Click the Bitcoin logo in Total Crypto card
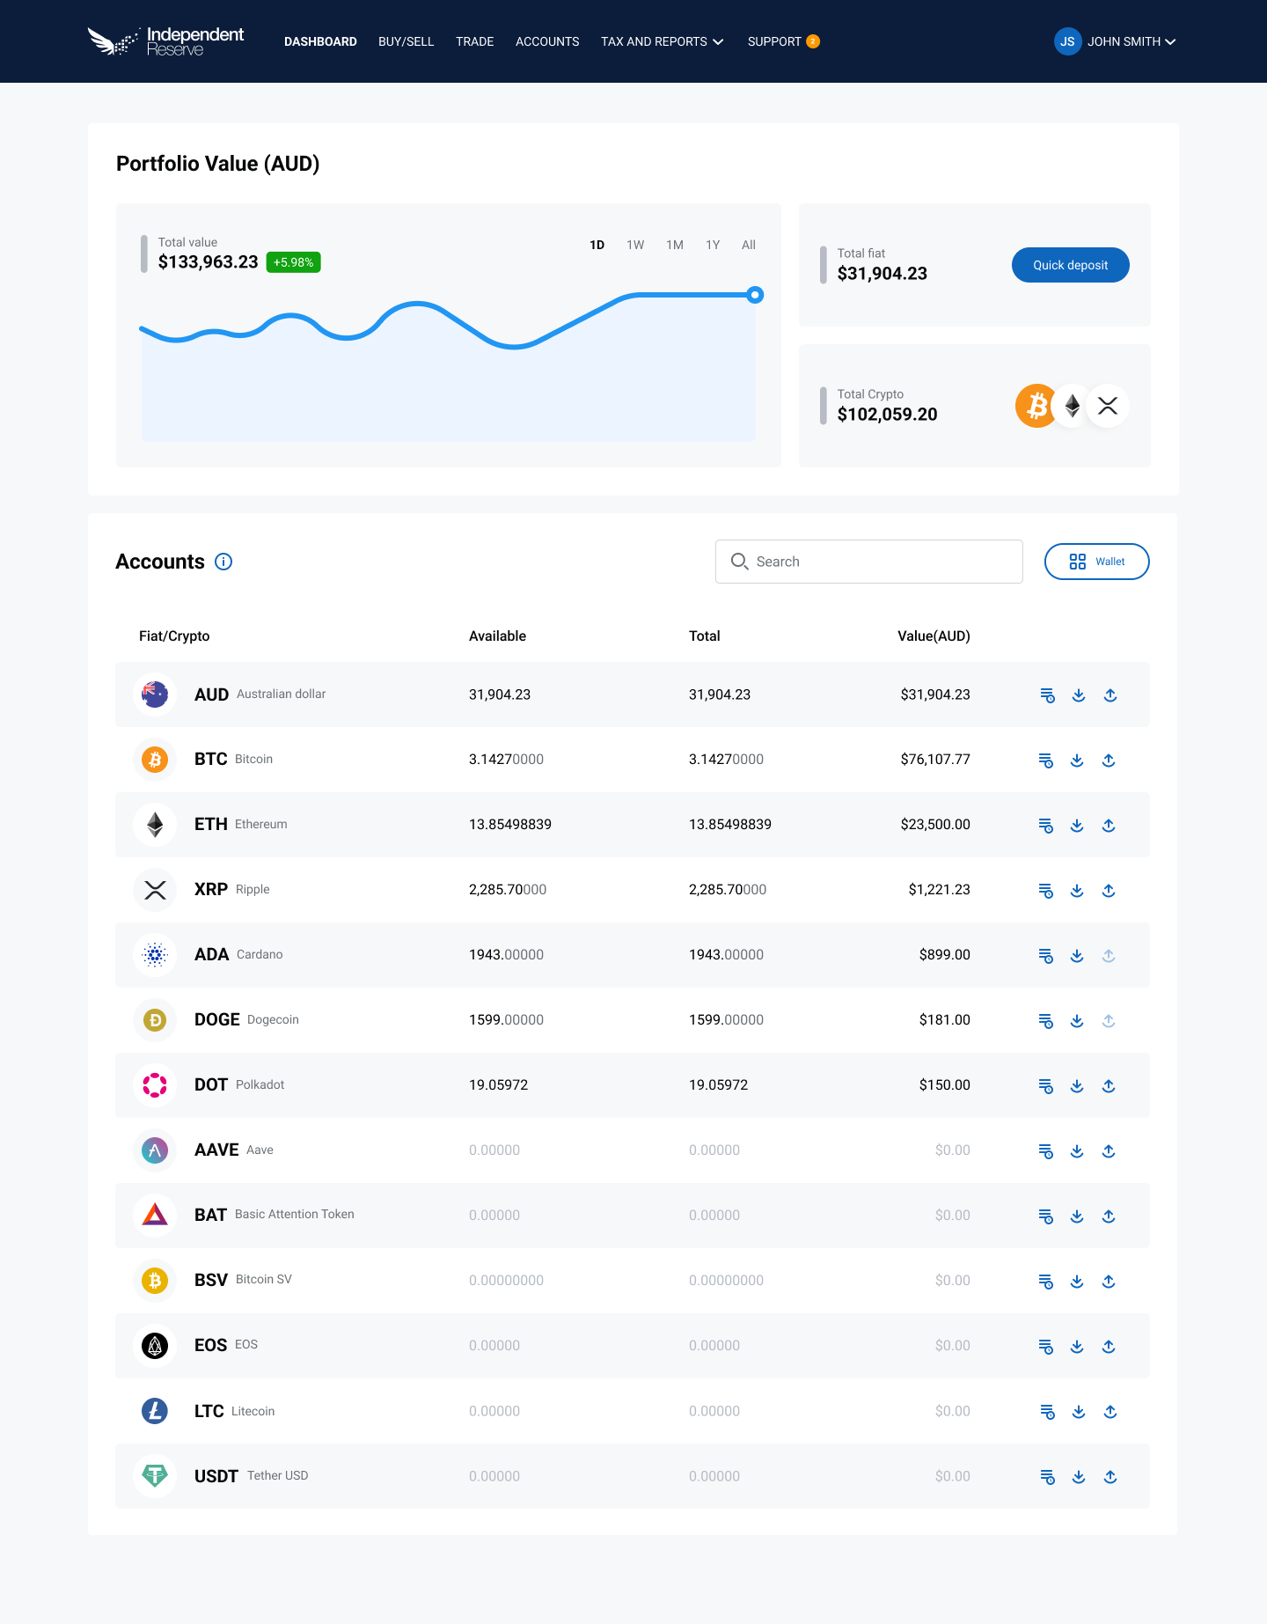This screenshot has height=1624, width=1267. pyautogui.click(x=1036, y=406)
